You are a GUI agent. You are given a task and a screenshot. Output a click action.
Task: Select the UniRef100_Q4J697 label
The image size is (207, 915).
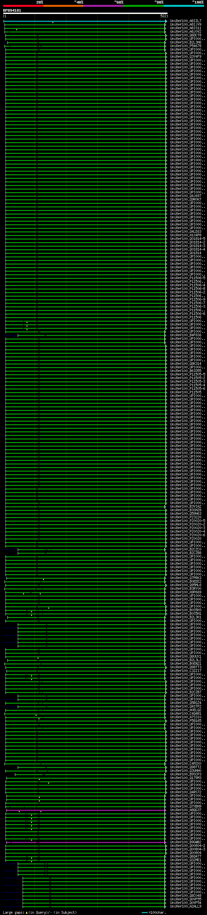[x=185, y=196]
